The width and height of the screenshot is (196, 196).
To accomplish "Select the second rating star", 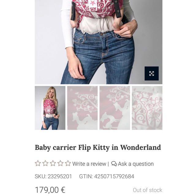I will pyautogui.click(x=45, y=163).
